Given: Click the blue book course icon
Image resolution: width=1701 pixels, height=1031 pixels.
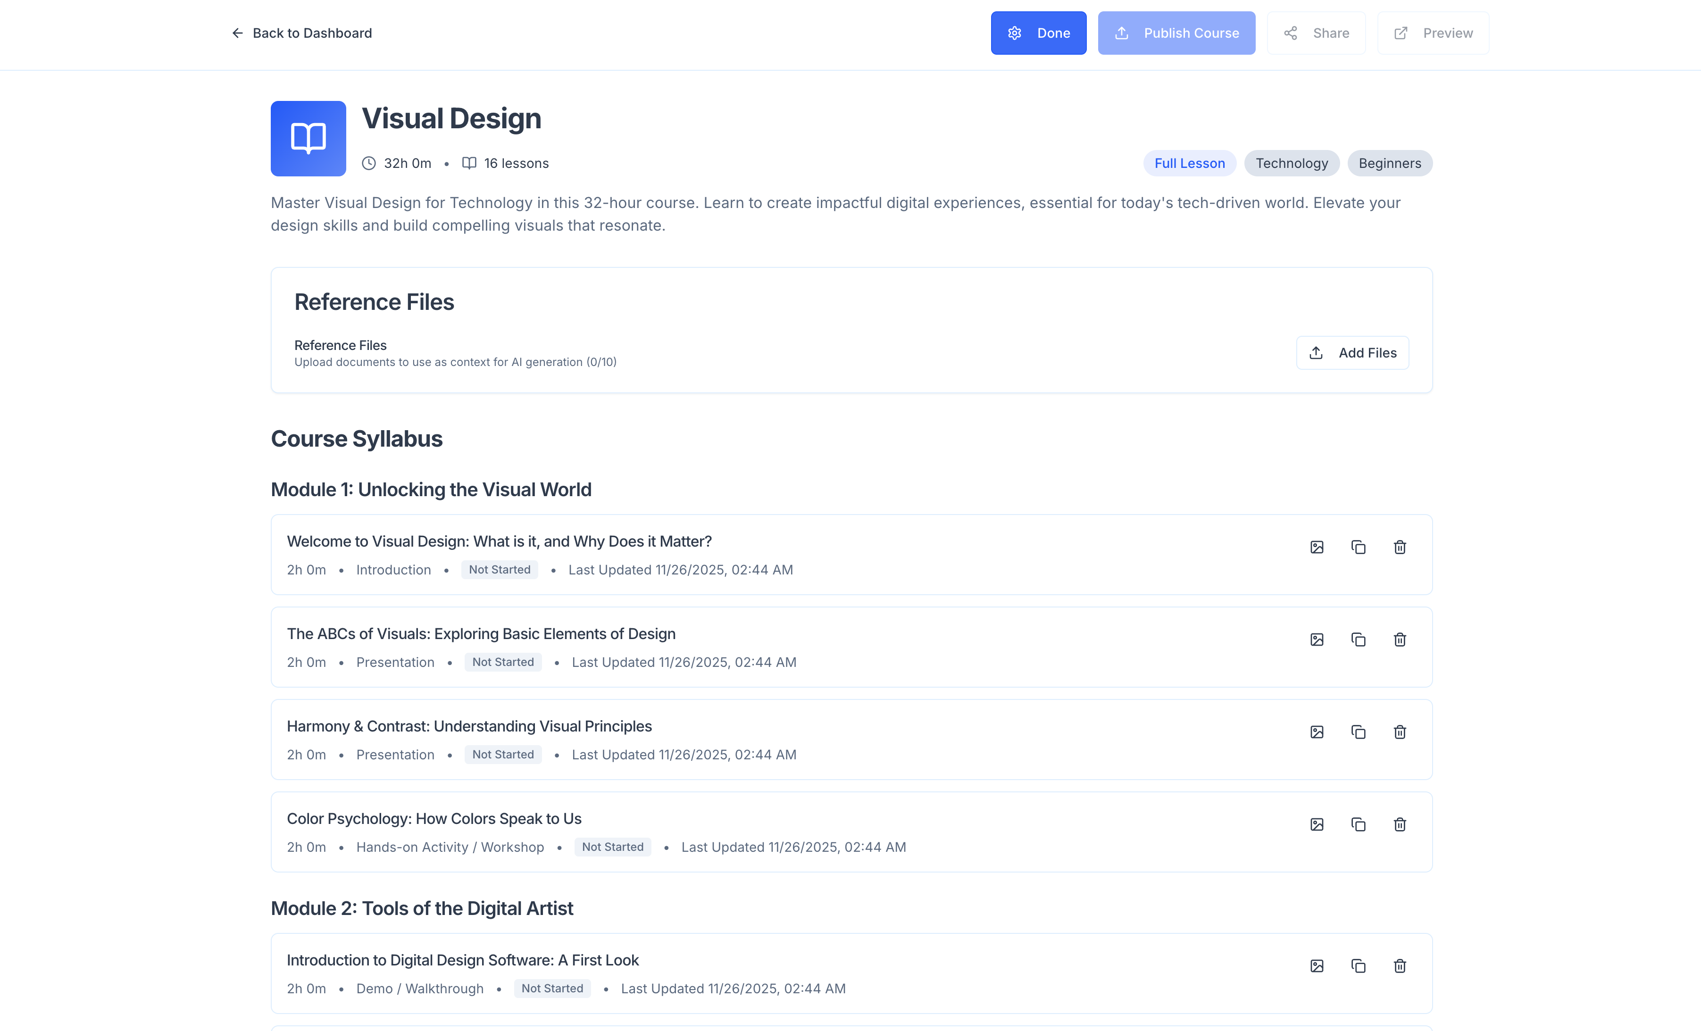Looking at the screenshot, I should (308, 139).
